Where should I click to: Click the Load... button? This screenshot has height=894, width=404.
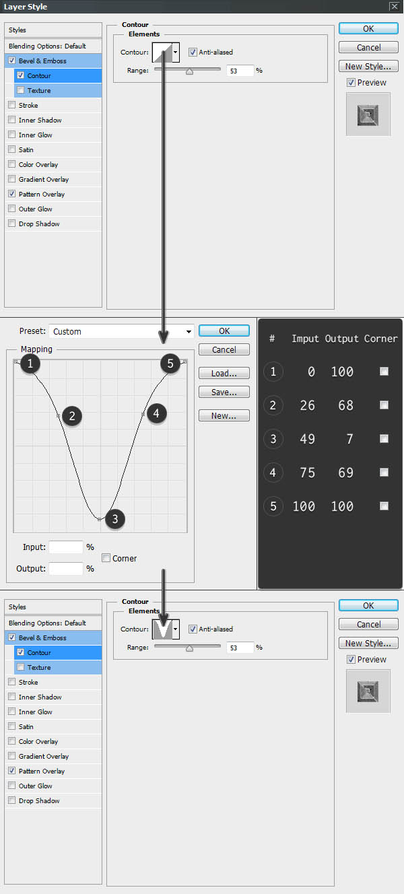pyautogui.click(x=224, y=373)
